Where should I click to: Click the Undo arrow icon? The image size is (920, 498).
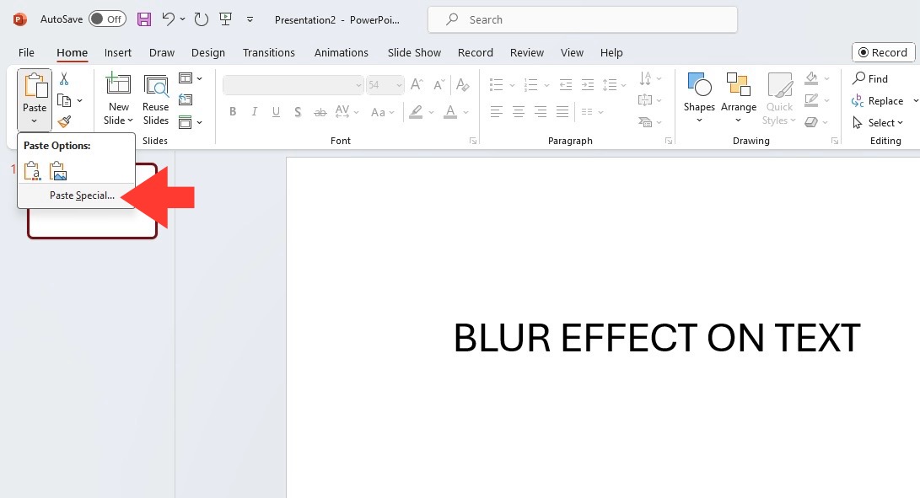coord(168,19)
